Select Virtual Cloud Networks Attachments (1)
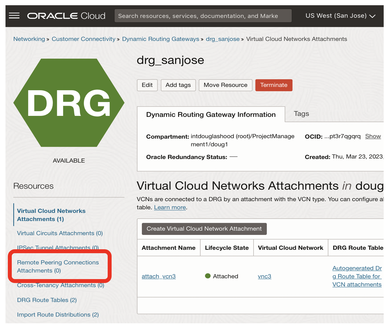 [x=51, y=215]
